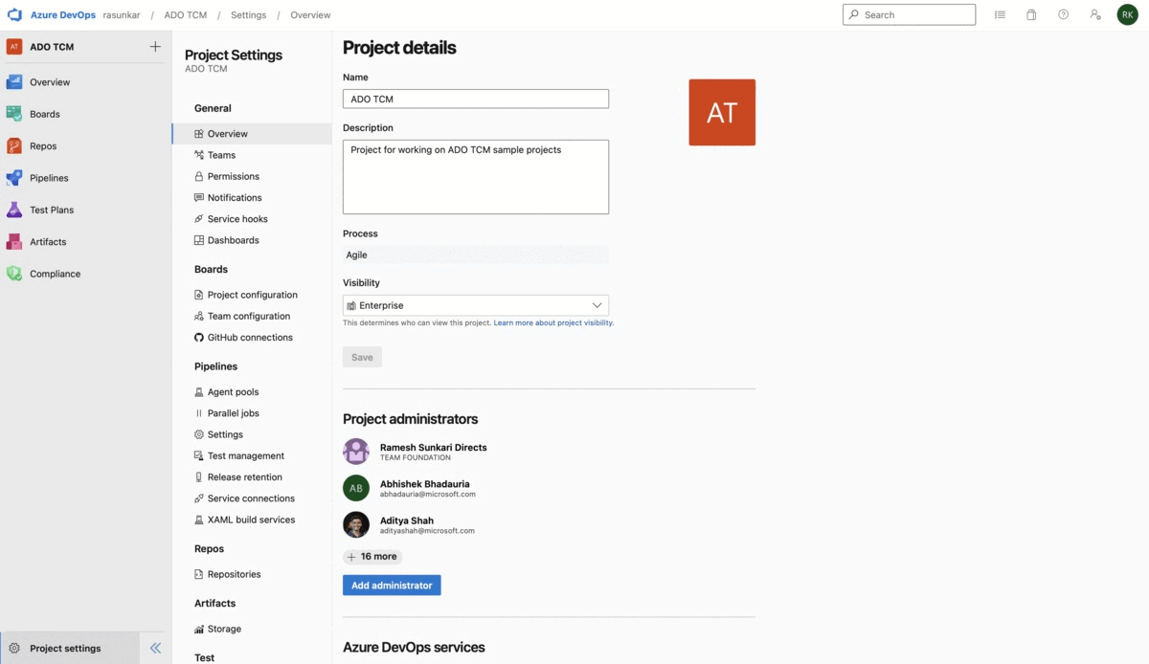The width and height of the screenshot is (1149, 664).
Task: Click the Add administrator button
Action: pyautogui.click(x=392, y=586)
